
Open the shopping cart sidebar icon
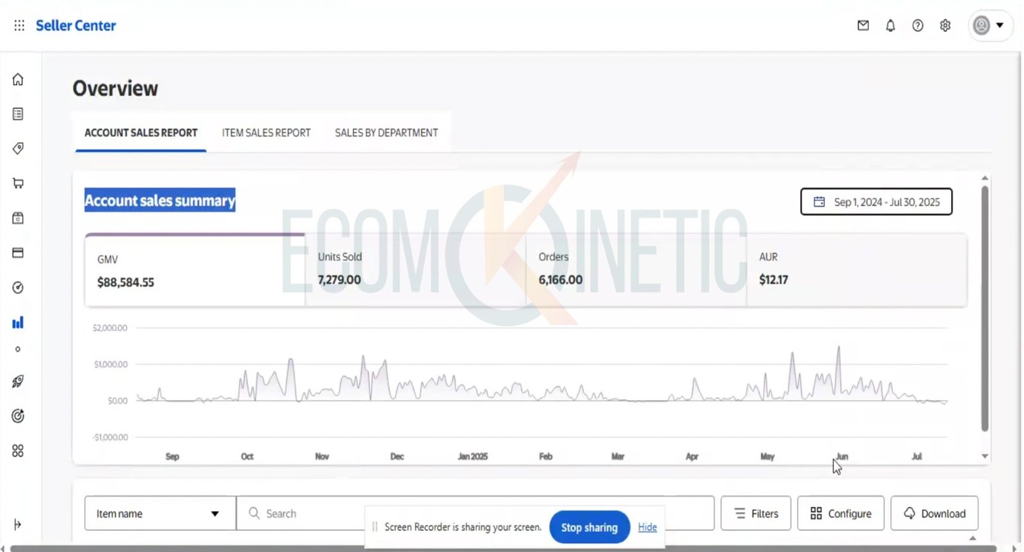click(18, 183)
